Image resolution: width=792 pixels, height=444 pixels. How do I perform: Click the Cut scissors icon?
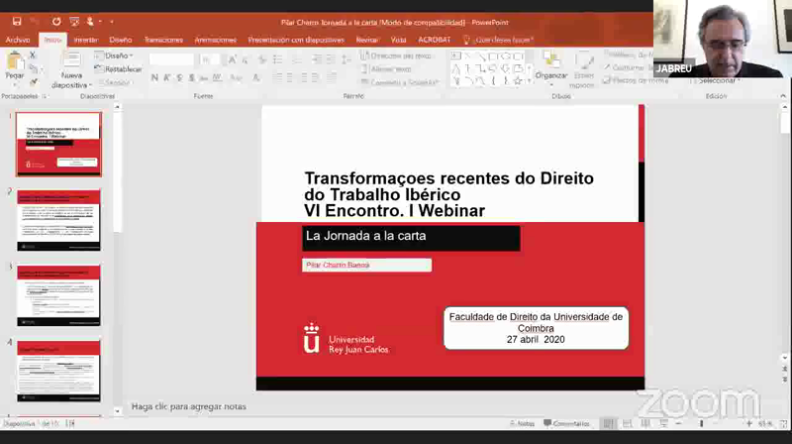pos(33,55)
